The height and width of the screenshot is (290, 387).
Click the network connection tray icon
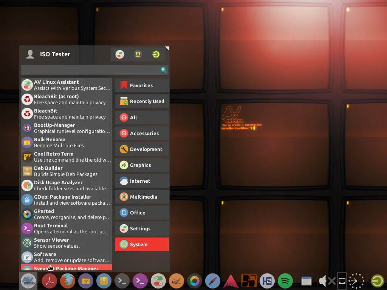[342, 281]
